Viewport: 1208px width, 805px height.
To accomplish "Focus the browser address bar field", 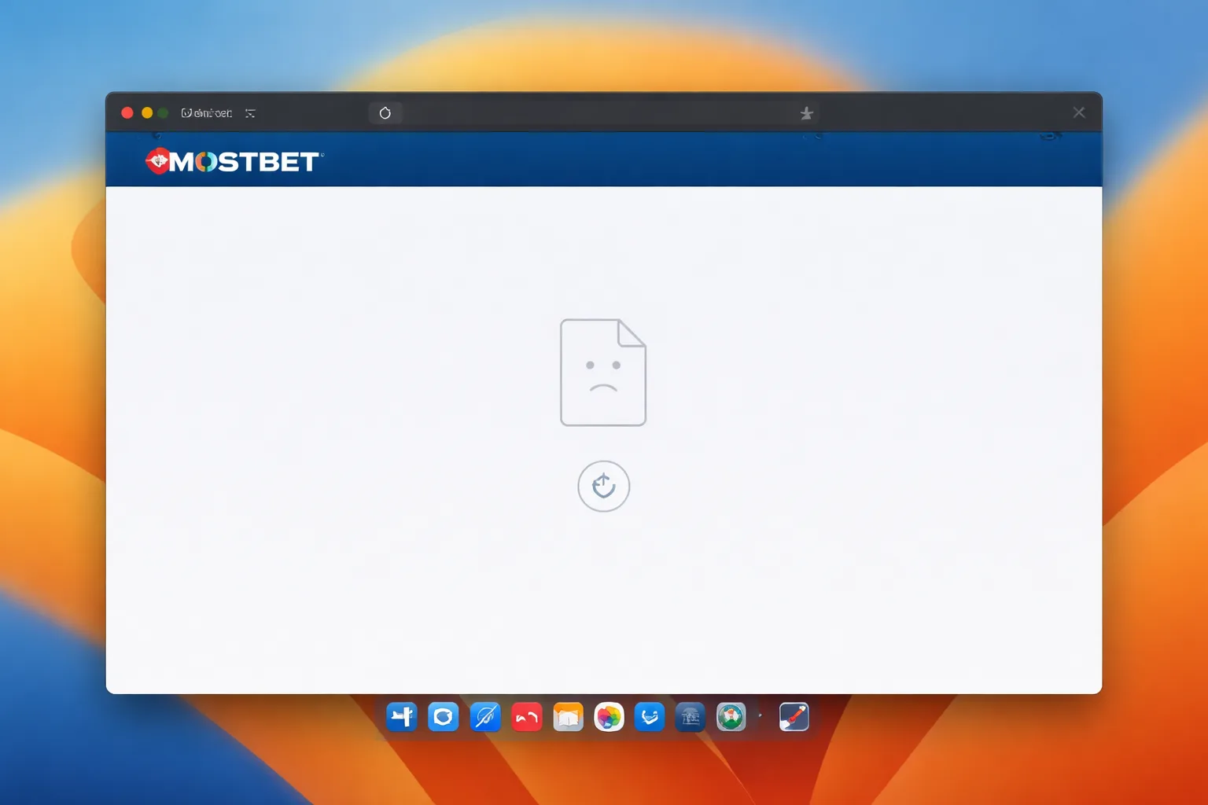I will (594, 113).
